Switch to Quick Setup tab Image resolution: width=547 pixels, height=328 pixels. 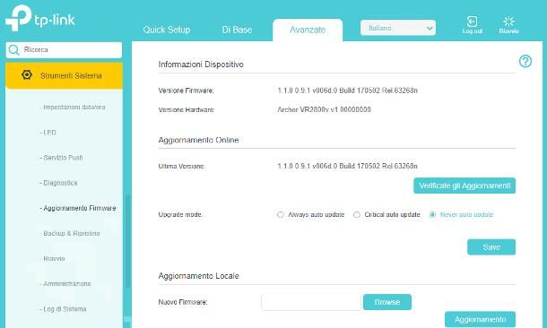coord(167,30)
